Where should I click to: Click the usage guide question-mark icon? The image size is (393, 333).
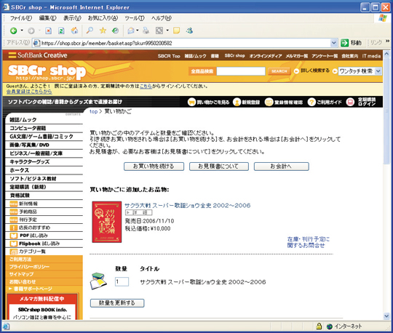coord(311,102)
